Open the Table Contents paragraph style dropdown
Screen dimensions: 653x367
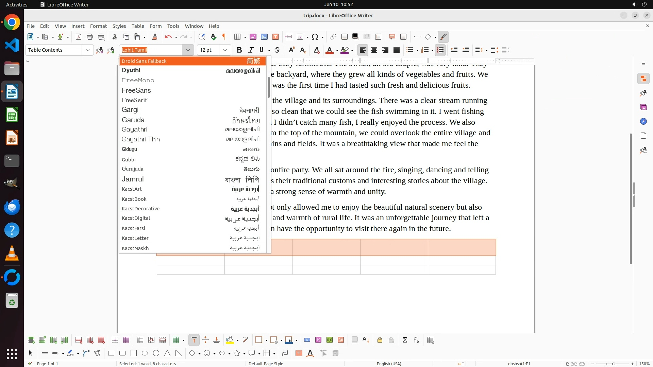pyautogui.click(x=87, y=50)
